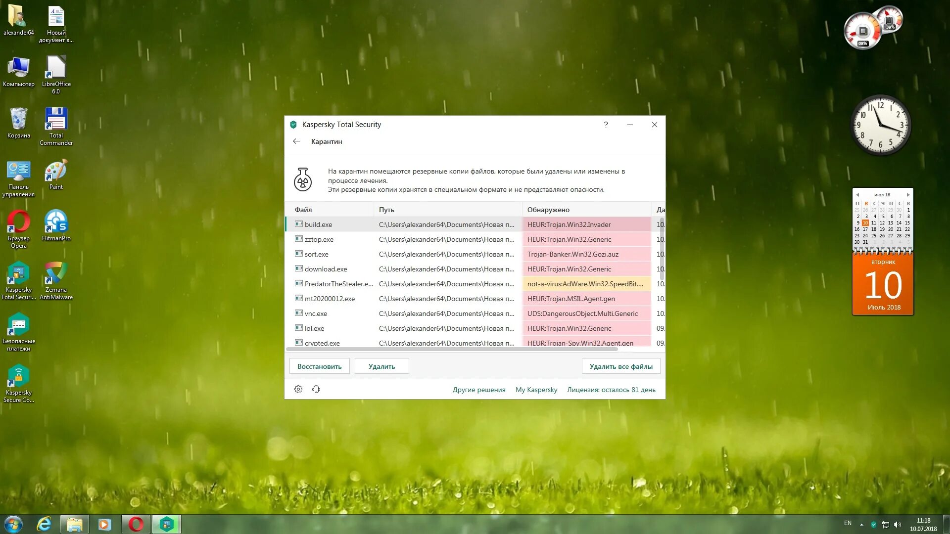Click the CPU meter gadget
Viewport: 950px width, 534px height.
point(862,31)
